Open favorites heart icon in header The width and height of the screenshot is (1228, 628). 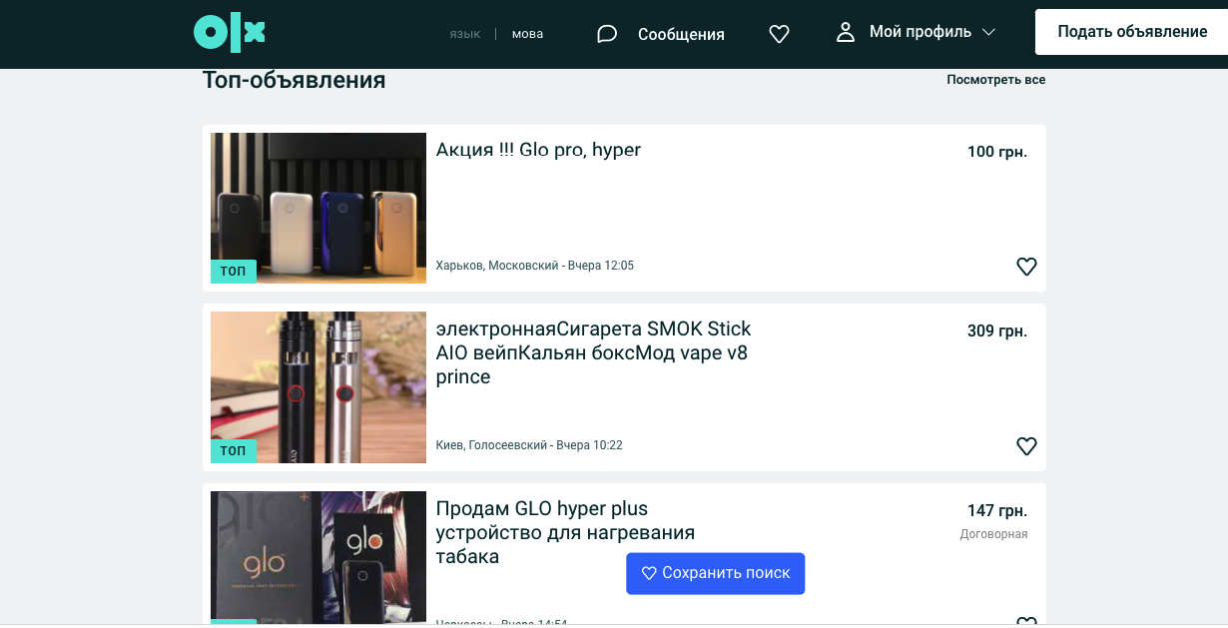pyautogui.click(x=780, y=34)
